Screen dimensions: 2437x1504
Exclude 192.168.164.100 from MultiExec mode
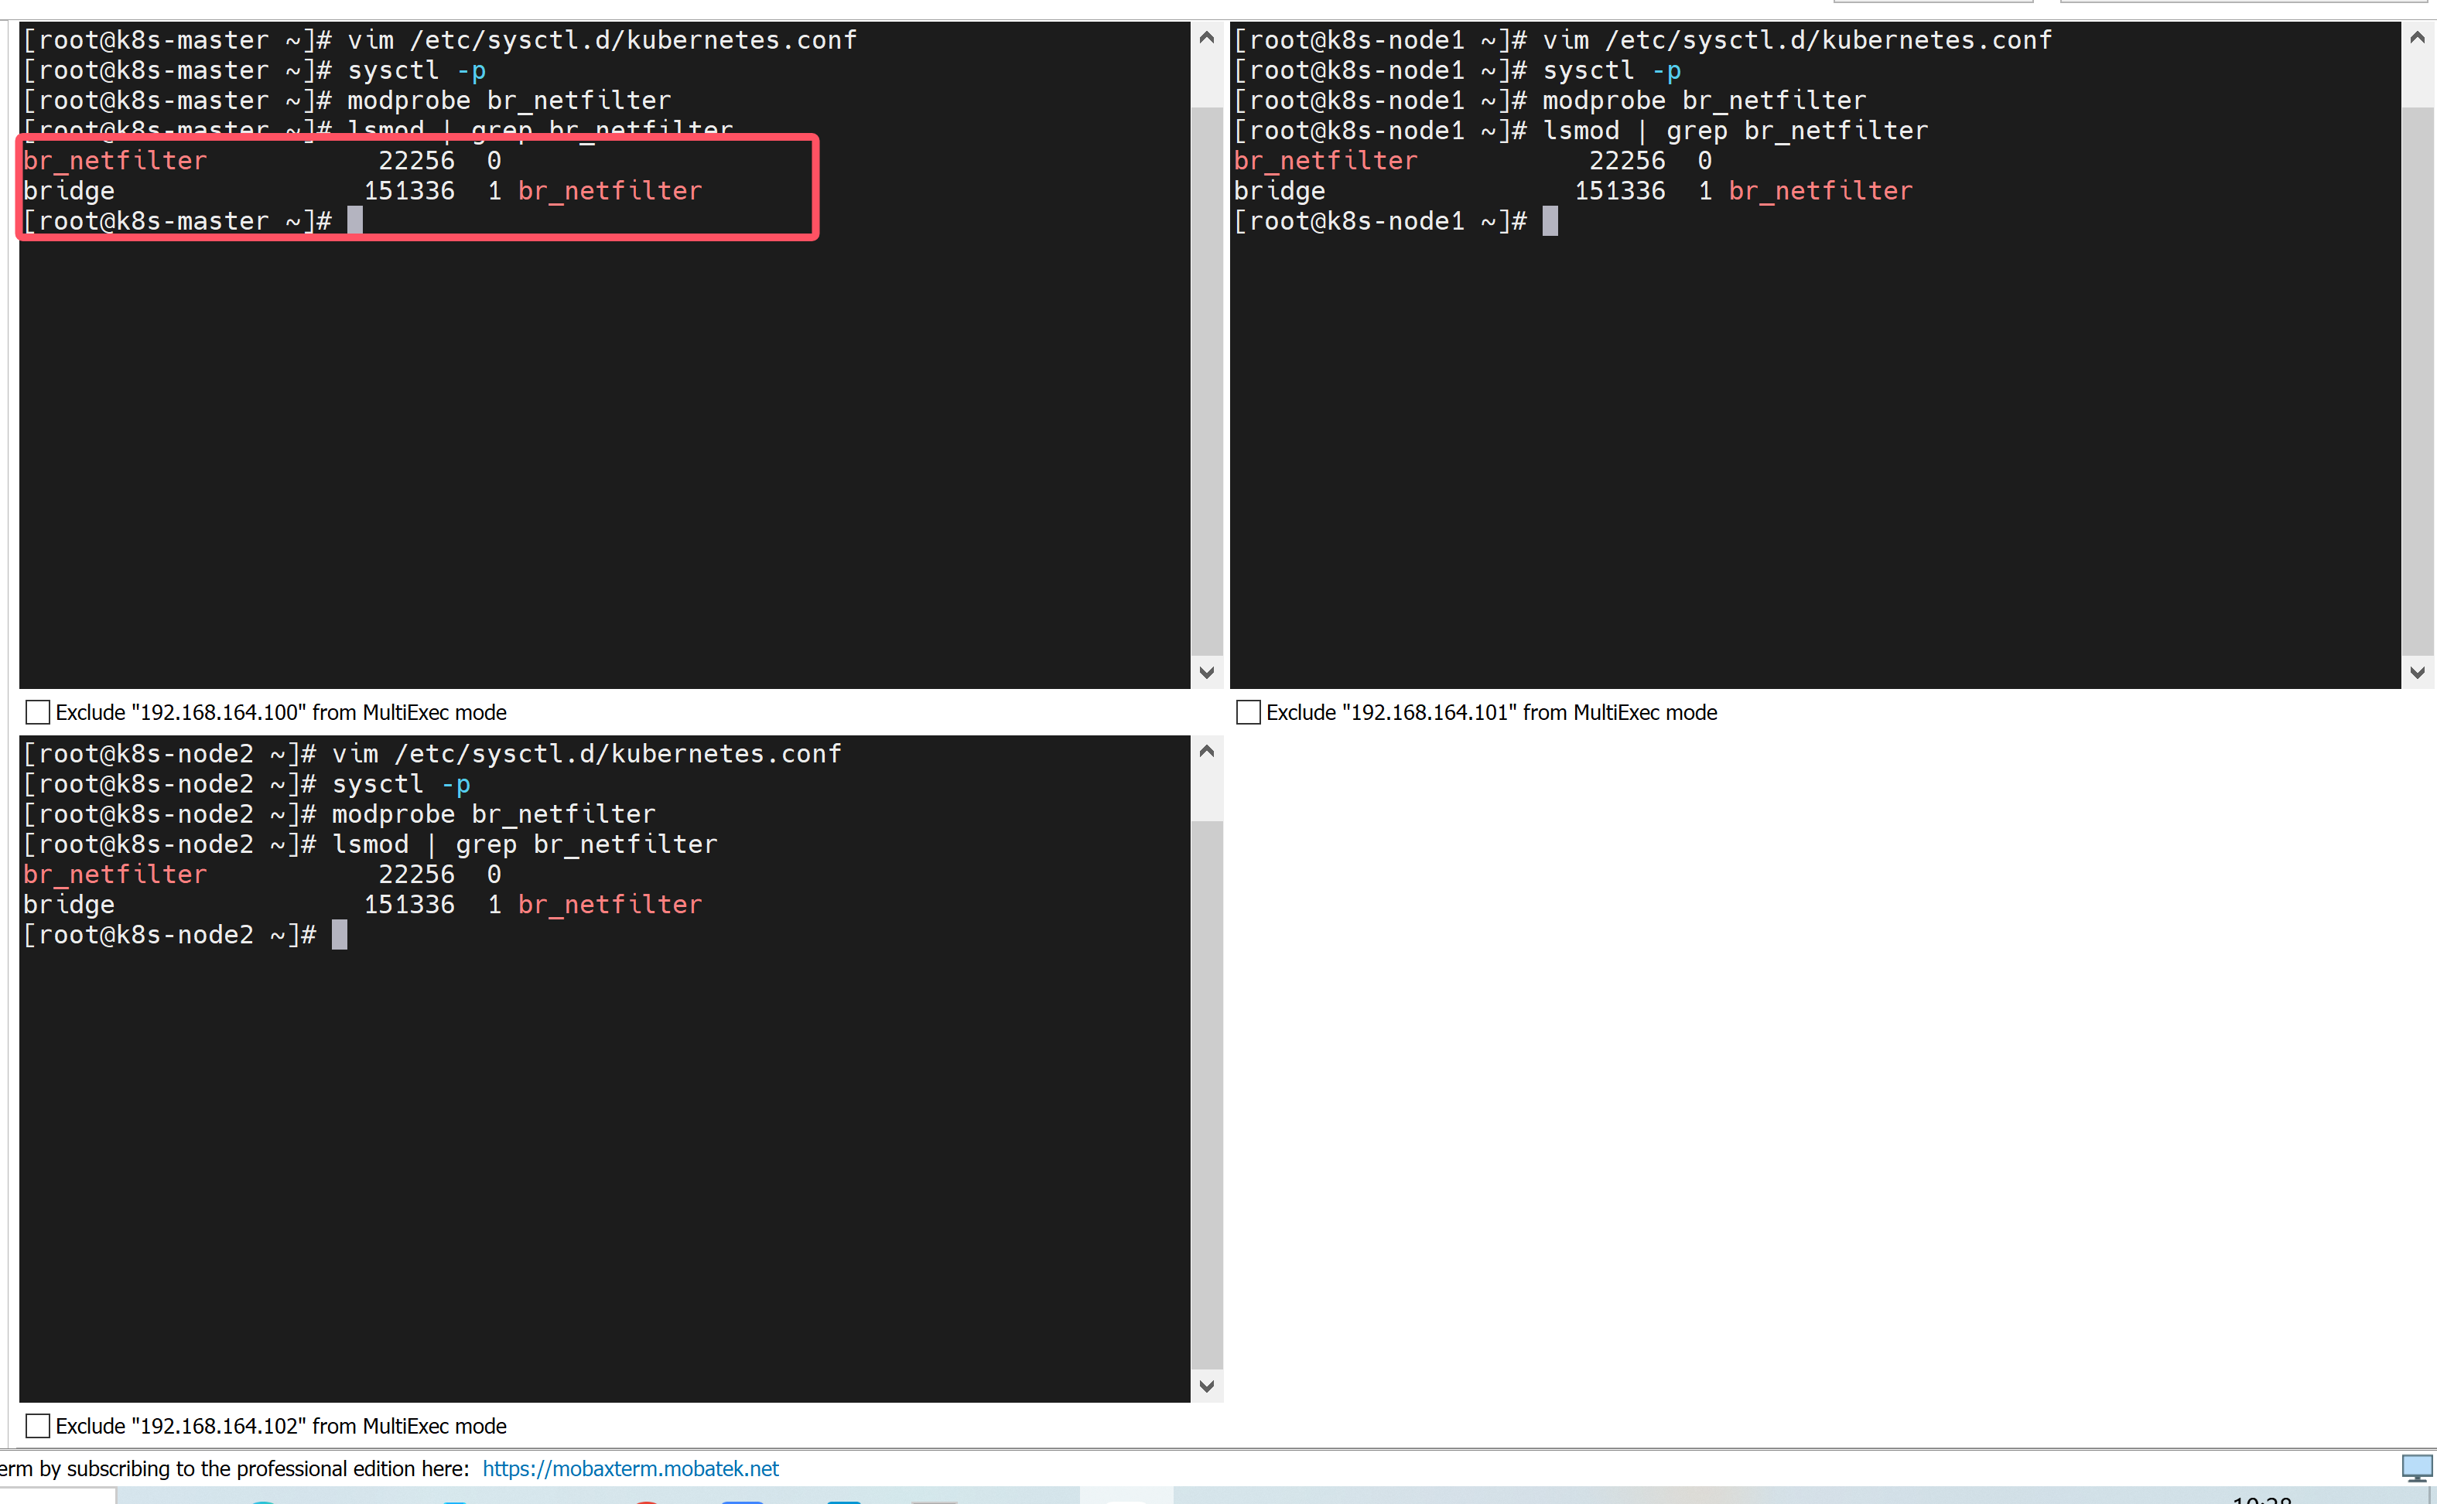point(38,712)
